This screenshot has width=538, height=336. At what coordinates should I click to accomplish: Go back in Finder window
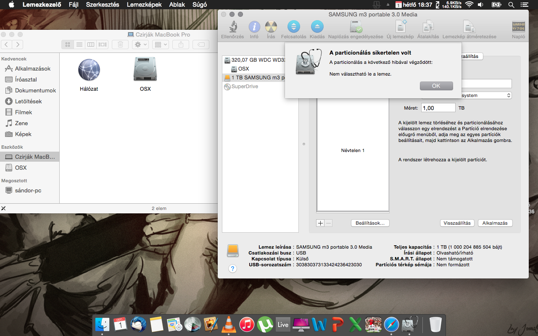pos(6,44)
